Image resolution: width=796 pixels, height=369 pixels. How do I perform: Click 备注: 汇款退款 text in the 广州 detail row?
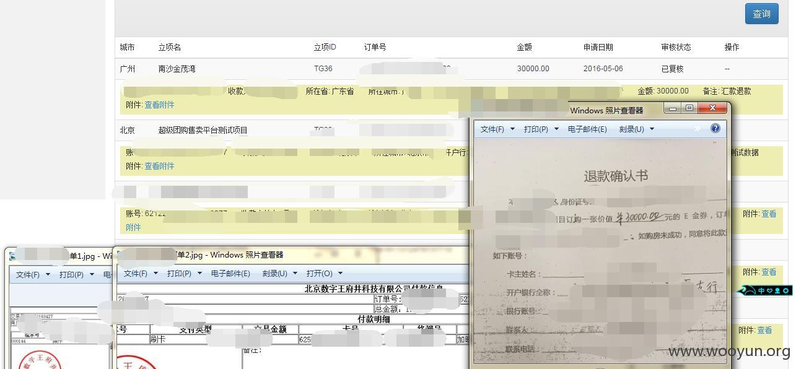[727, 91]
